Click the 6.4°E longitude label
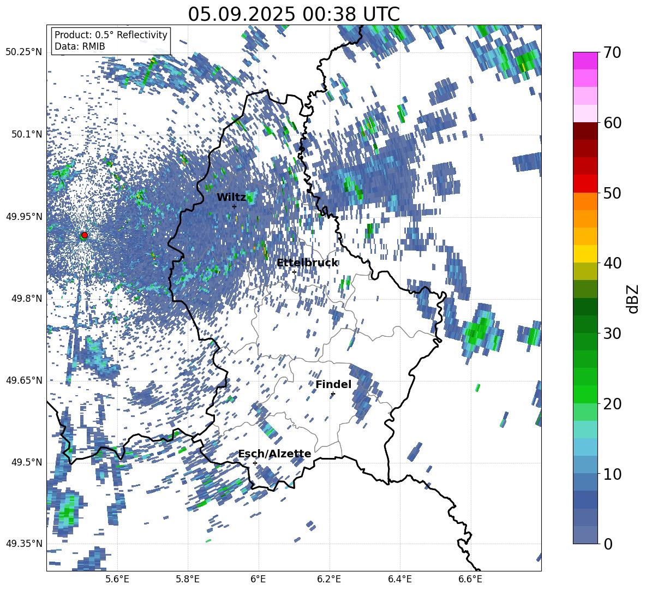The image size is (646, 590). point(399,579)
